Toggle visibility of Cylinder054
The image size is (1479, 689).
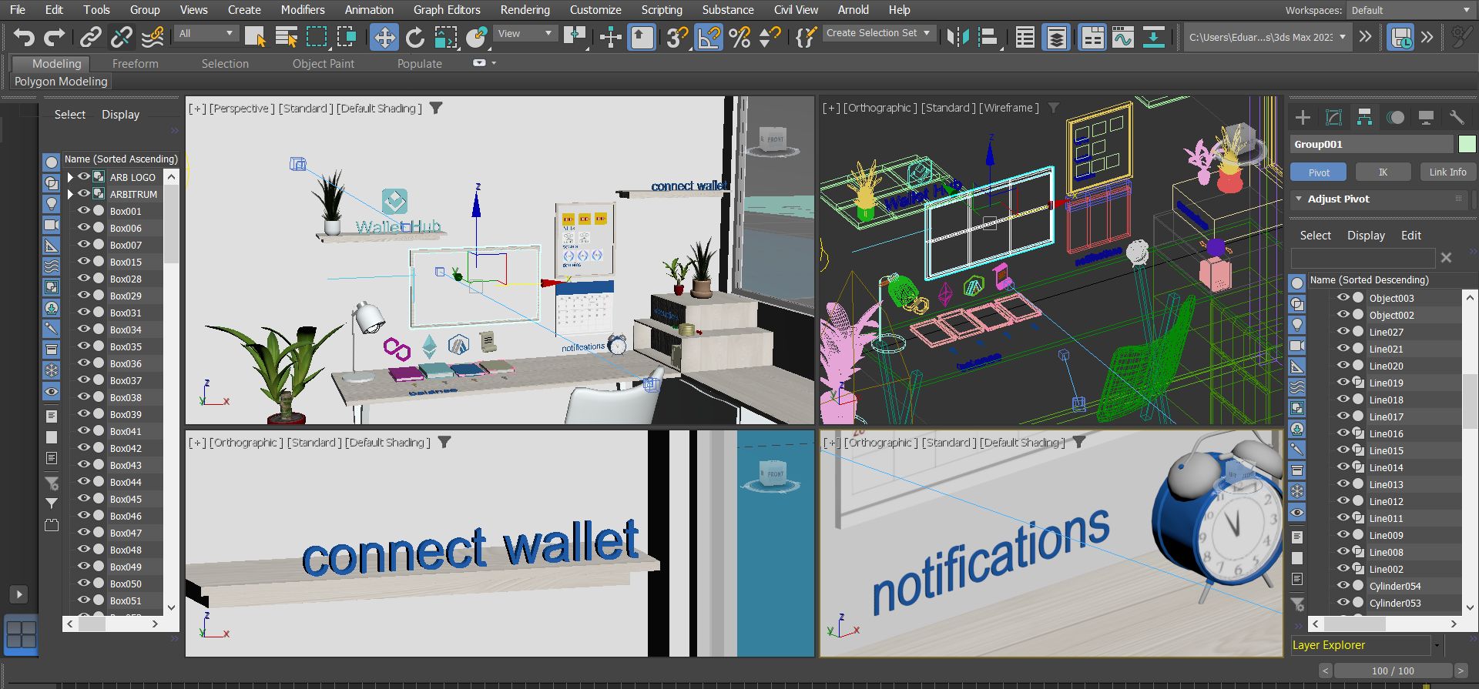tap(1343, 586)
